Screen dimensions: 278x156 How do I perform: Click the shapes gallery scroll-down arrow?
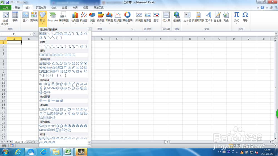coord(89,143)
